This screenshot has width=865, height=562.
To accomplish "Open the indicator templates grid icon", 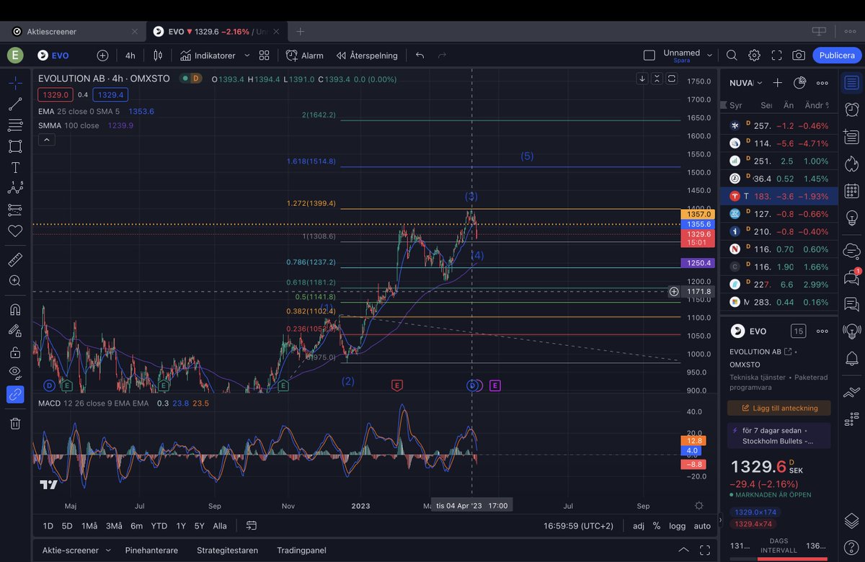I will (x=265, y=55).
